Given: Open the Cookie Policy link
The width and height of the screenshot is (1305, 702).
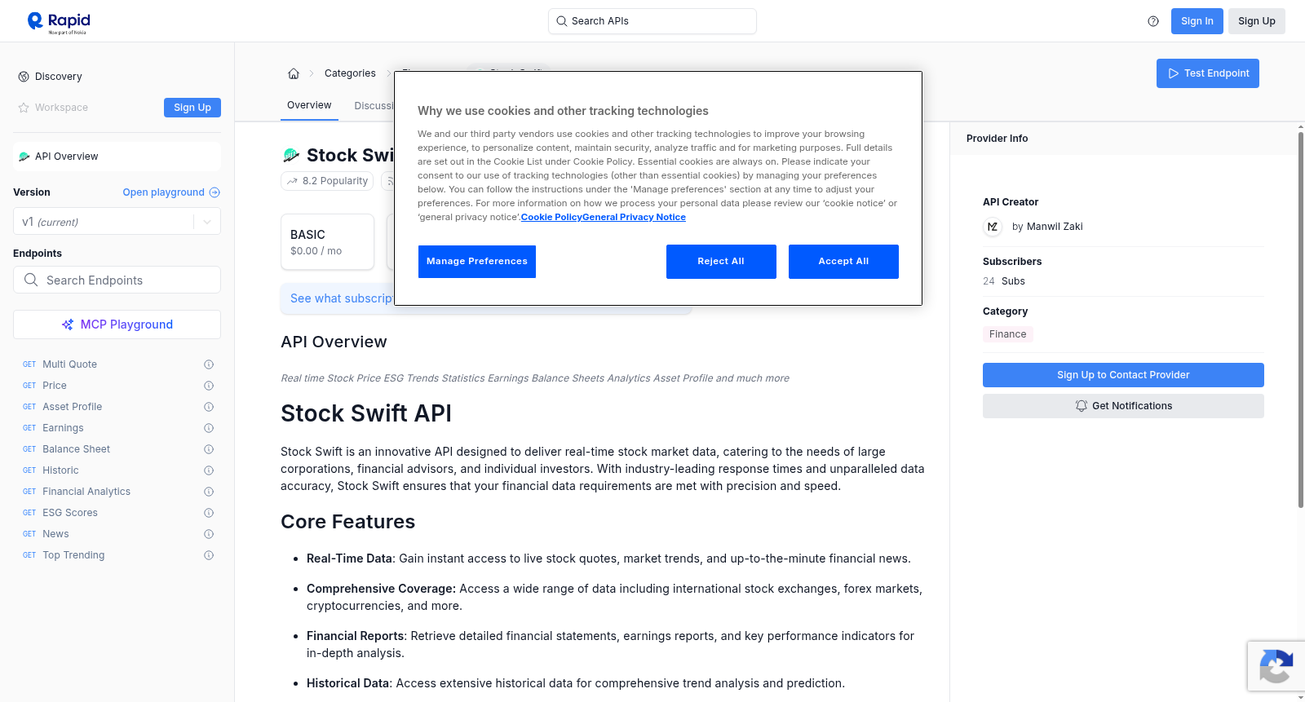Looking at the screenshot, I should tap(551, 217).
